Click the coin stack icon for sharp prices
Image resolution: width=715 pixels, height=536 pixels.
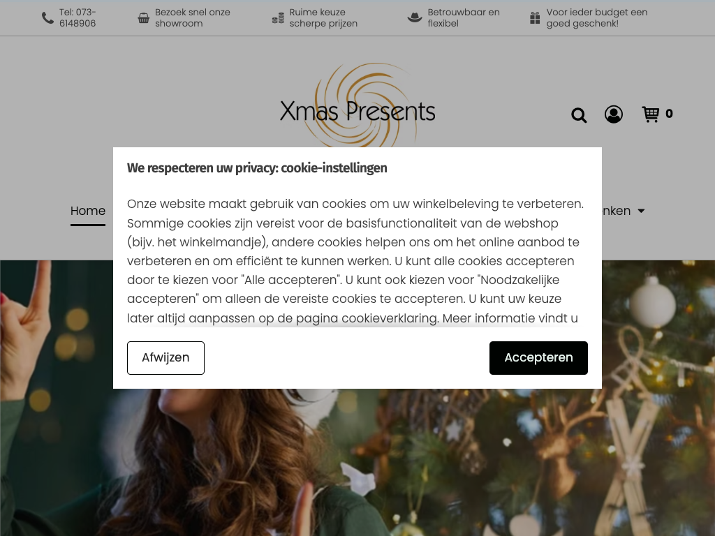click(278, 17)
